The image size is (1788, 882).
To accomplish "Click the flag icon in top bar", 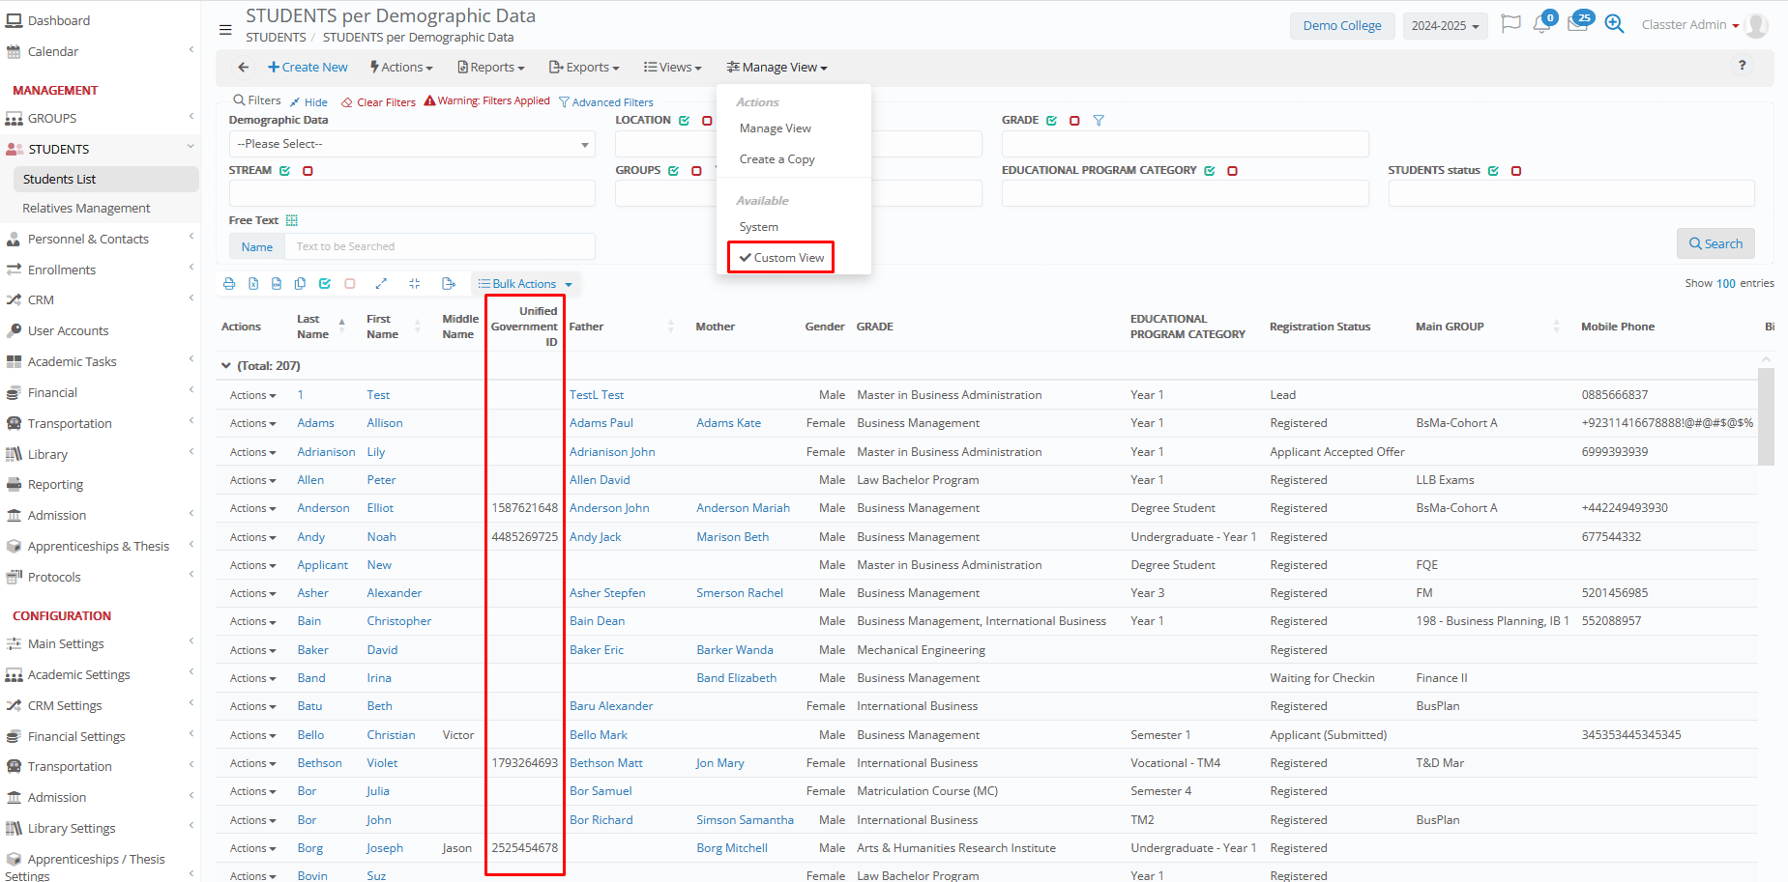I will tap(1510, 24).
